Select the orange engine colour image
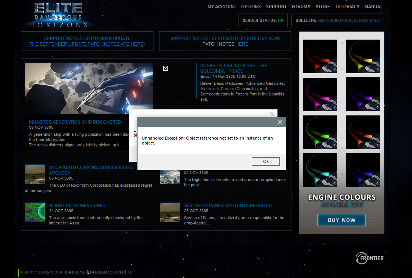Viewport: 412px width, 278px height. (x=363, y=132)
